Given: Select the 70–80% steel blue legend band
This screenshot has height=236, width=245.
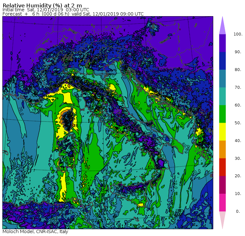Looking at the screenshot, I should pyautogui.click(x=222, y=78).
